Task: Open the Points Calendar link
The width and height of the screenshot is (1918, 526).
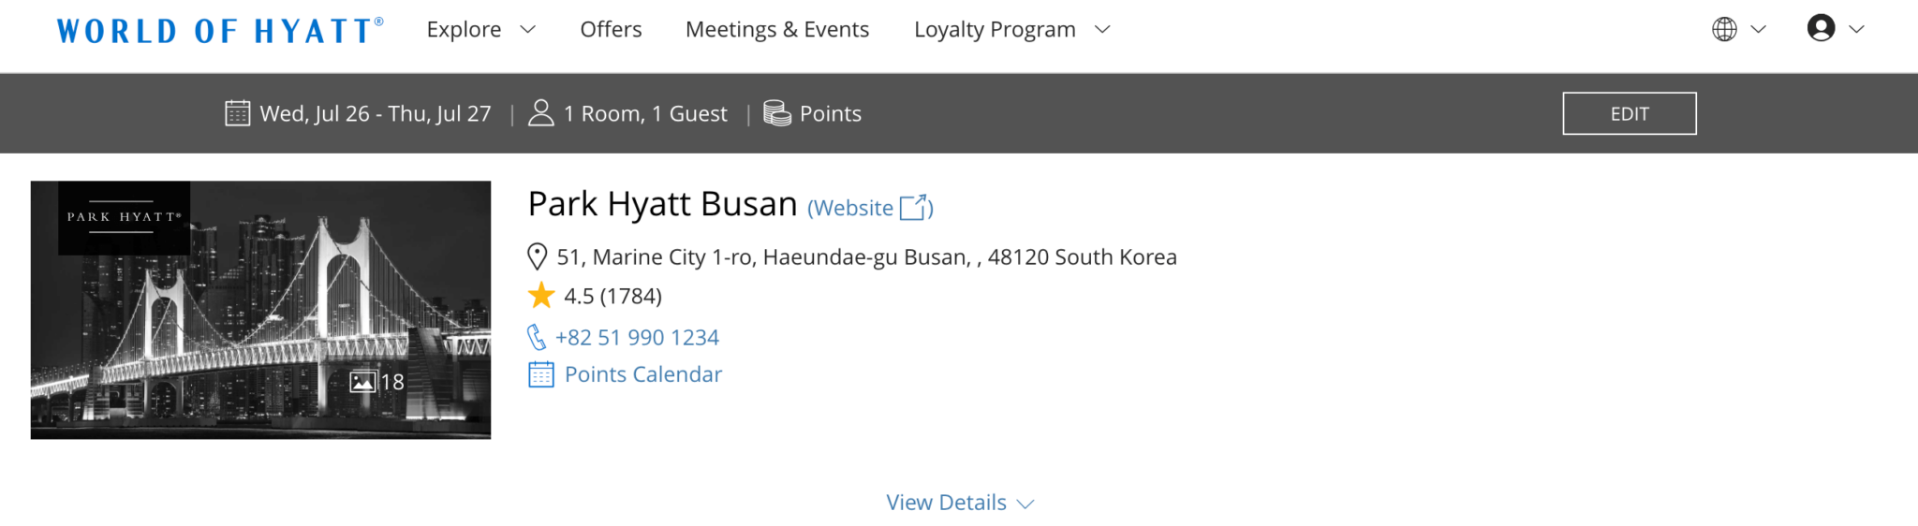Action: (x=643, y=374)
